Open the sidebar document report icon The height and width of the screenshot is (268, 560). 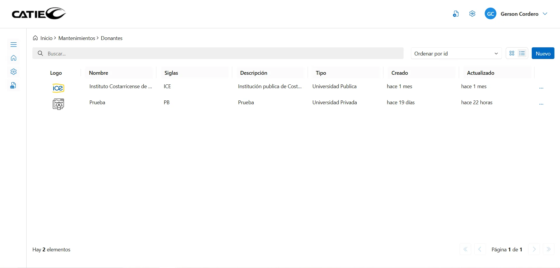click(x=13, y=85)
